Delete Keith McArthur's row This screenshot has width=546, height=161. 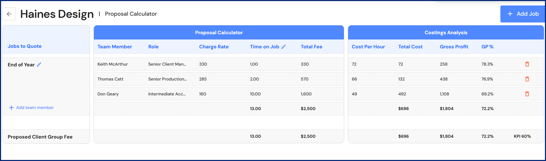pyautogui.click(x=527, y=64)
